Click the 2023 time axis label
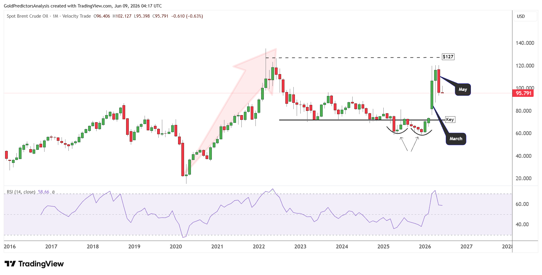This screenshot has width=542, height=275. (301, 247)
